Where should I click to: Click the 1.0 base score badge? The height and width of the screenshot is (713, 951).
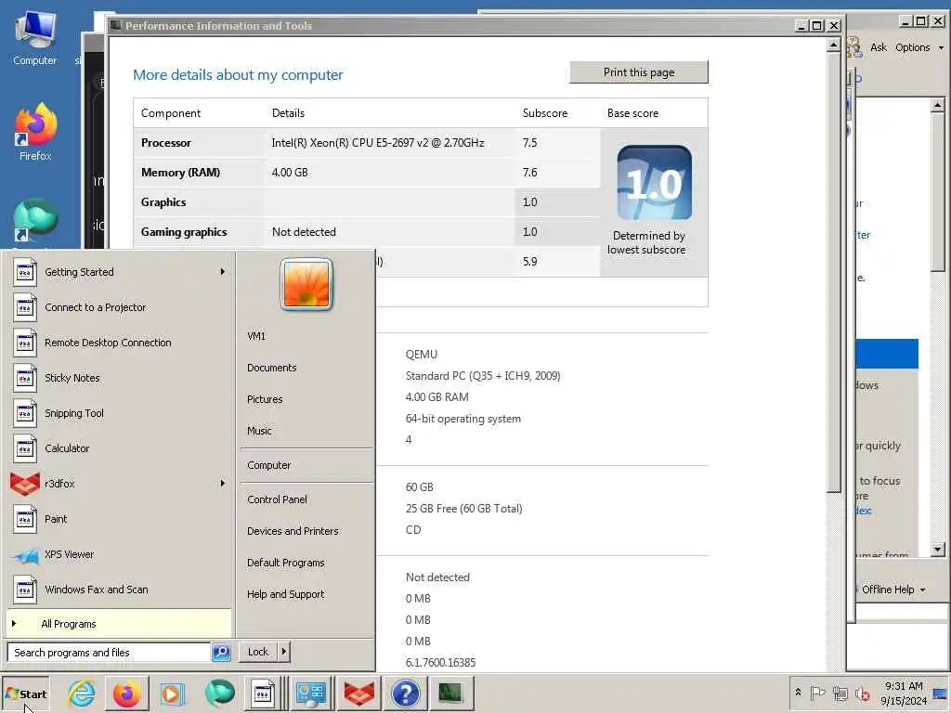[x=654, y=183]
